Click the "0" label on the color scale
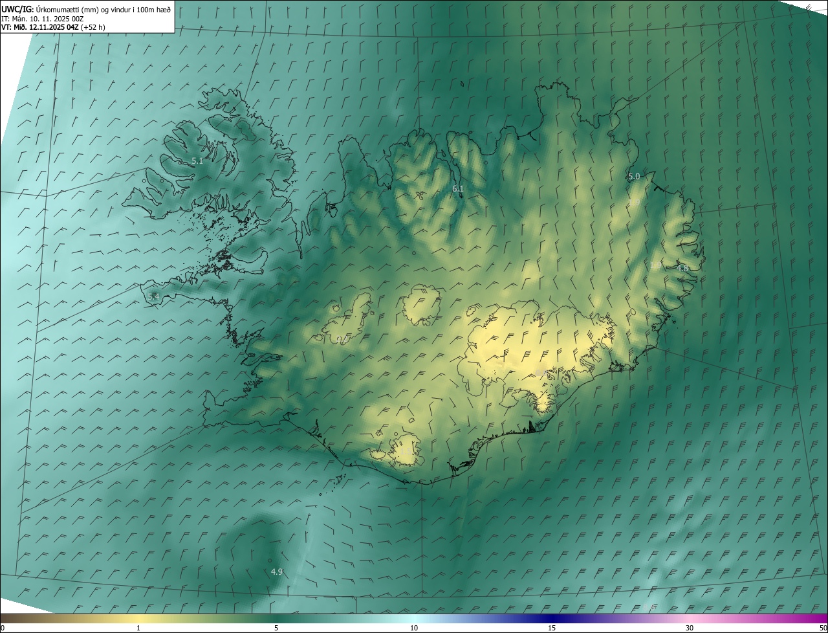 coord(3,628)
